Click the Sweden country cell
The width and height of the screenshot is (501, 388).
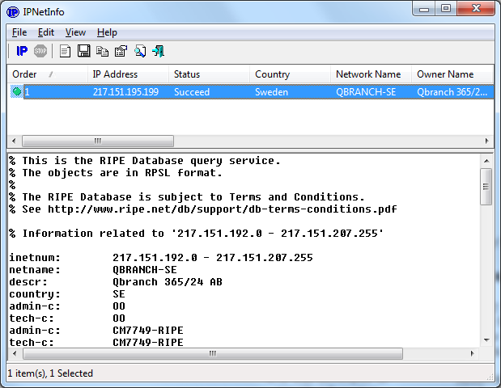click(x=271, y=92)
